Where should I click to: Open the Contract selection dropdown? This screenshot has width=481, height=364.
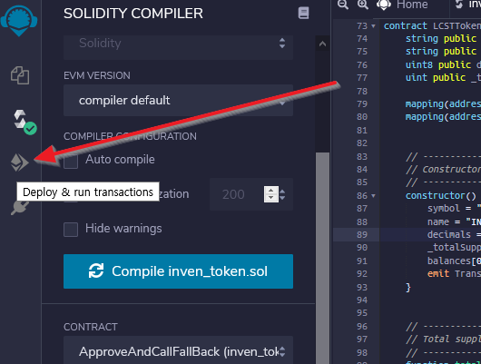(178, 351)
